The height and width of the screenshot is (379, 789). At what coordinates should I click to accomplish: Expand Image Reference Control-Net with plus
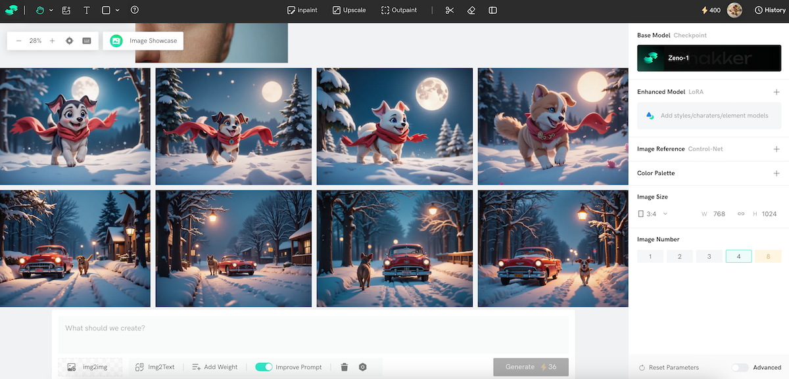(777, 149)
